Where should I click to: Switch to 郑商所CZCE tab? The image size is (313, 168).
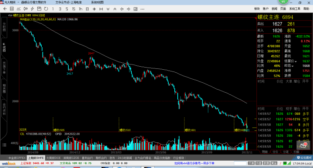pos(71,158)
